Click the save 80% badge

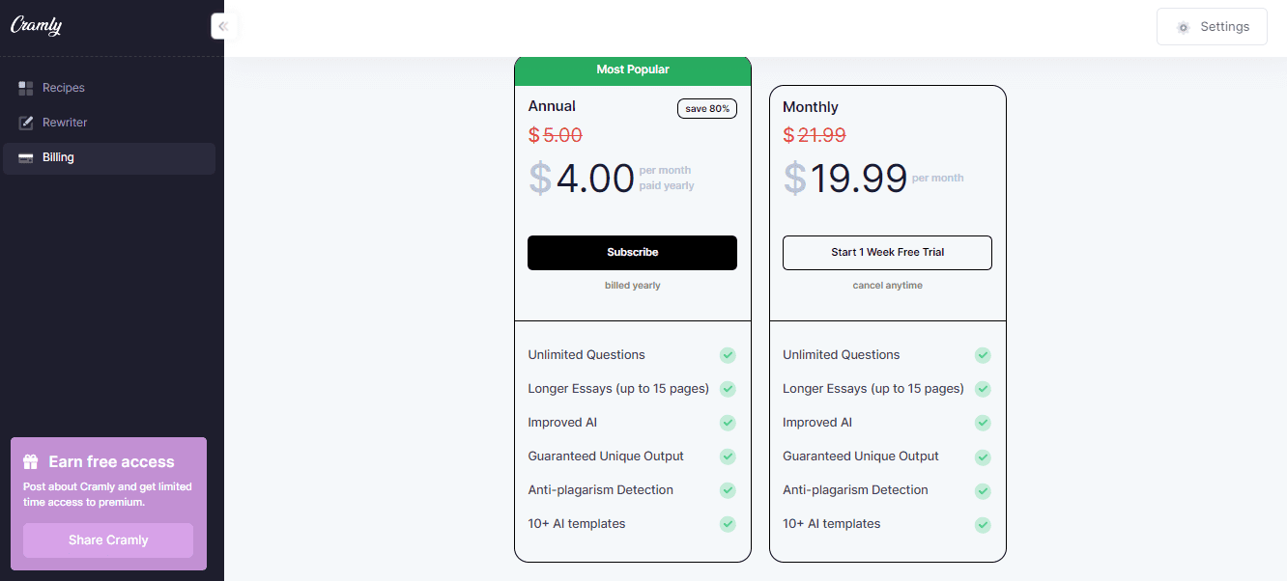(x=706, y=108)
